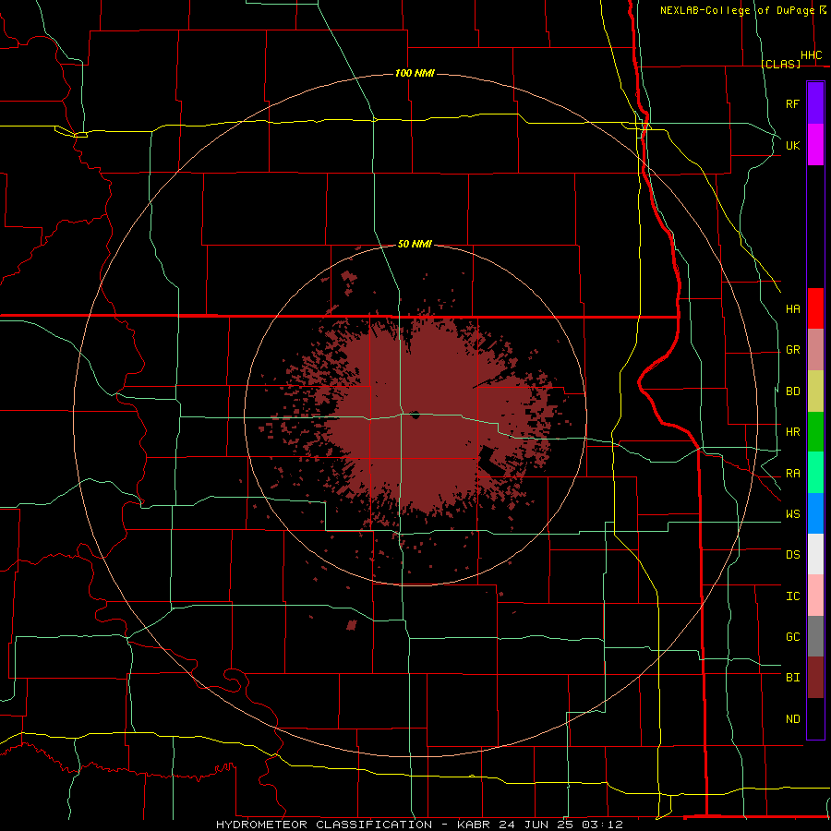Image resolution: width=831 pixels, height=831 pixels.
Task: Click the 'GC' legend label
Action: pos(793,637)
